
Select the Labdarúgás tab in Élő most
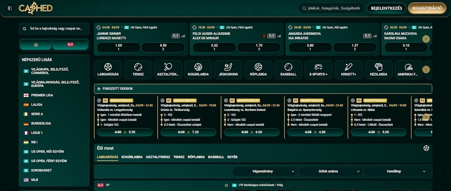108,157
